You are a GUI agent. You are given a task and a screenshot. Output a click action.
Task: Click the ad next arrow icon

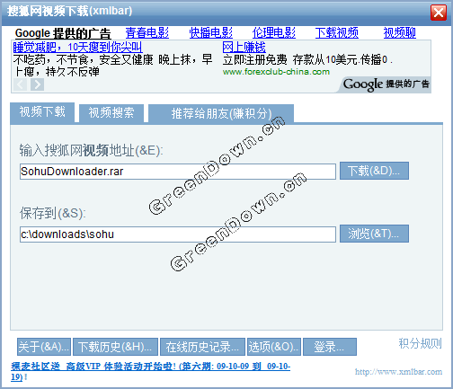click(38, 84)
